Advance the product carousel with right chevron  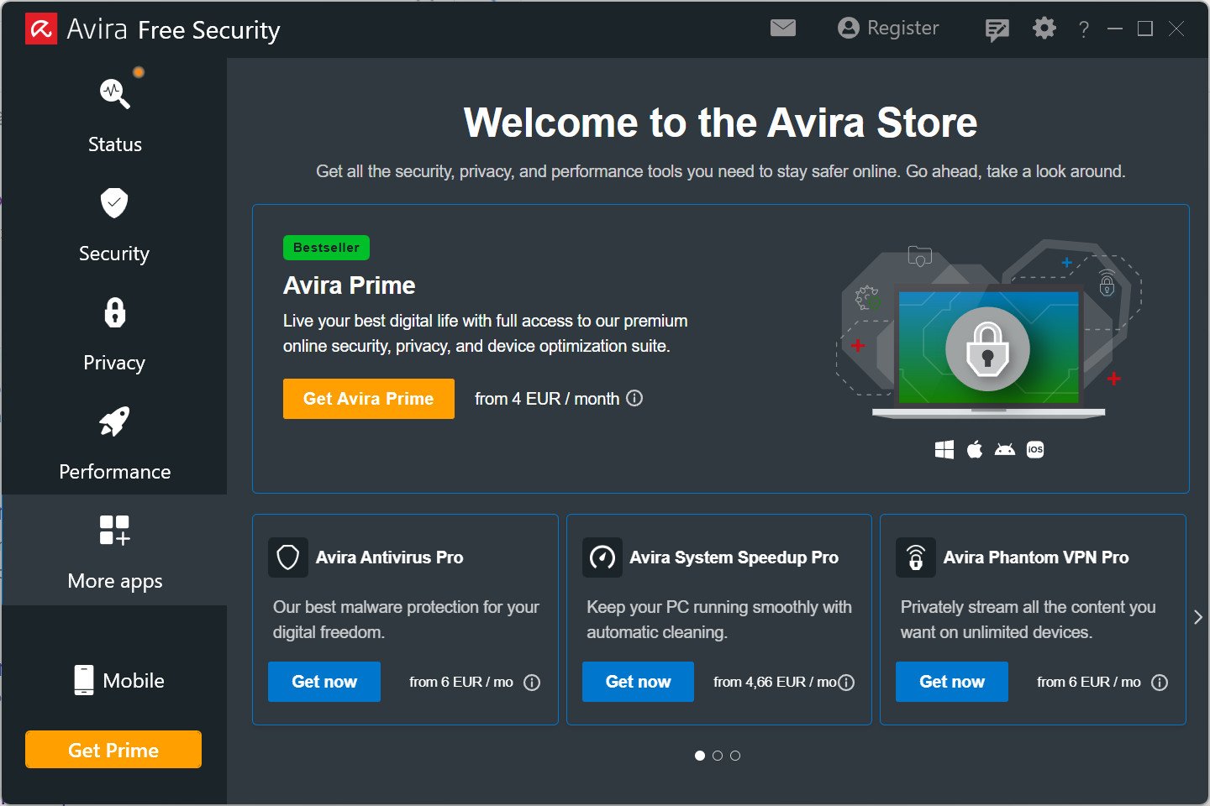click(x=1197, y=618)
